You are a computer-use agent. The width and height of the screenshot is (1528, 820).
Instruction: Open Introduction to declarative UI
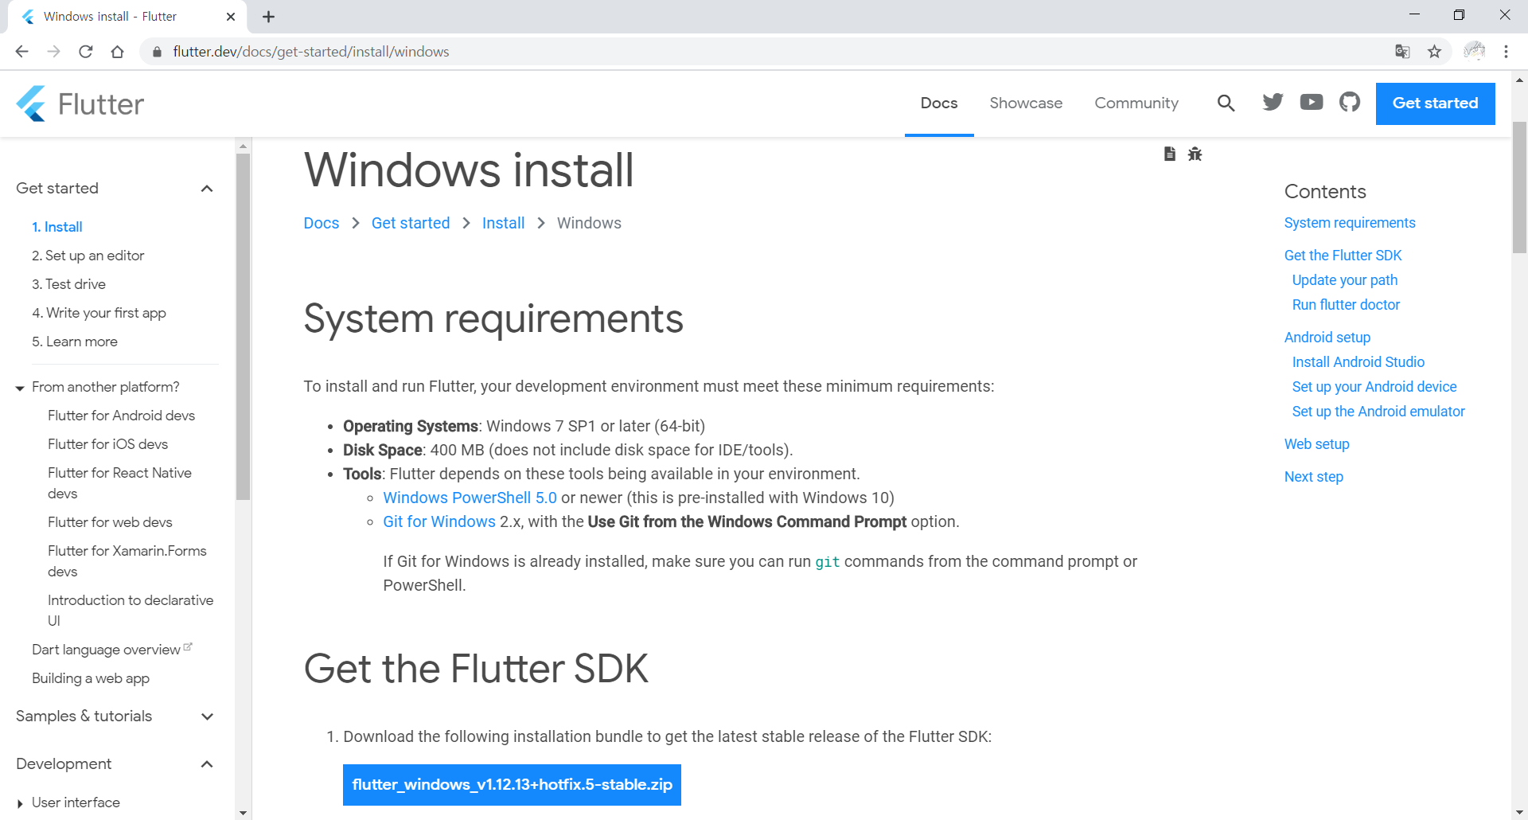coord(131,611)
